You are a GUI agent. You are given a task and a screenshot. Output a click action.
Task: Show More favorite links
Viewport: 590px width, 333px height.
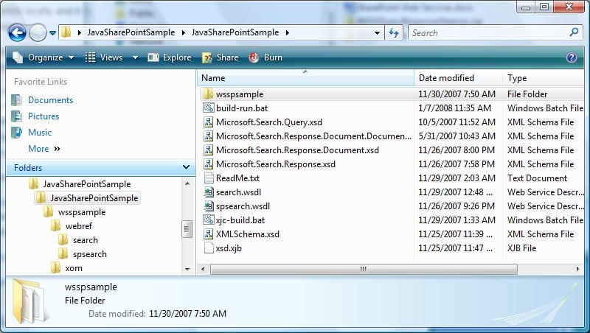tap(44, 149)
